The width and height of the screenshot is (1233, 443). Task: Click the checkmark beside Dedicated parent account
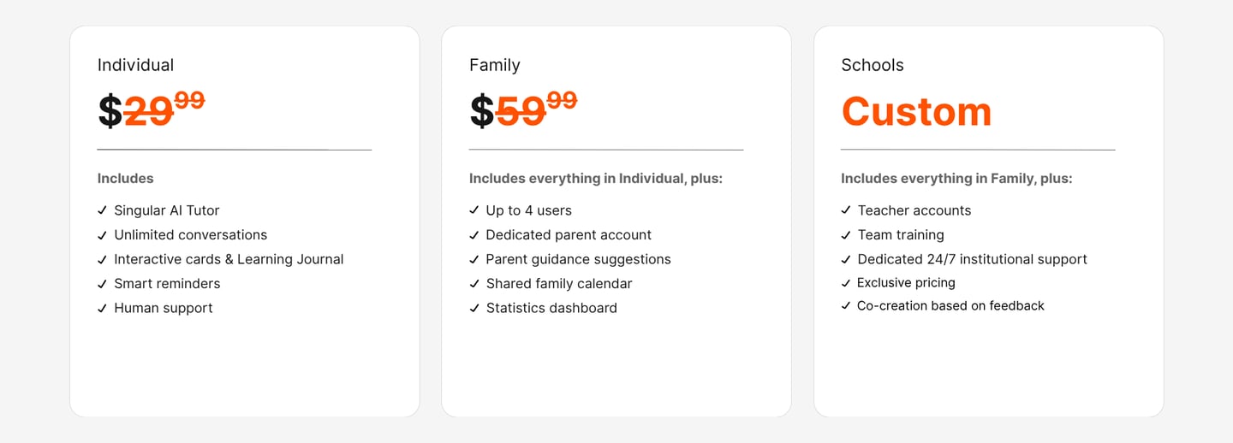click(x=474, y=235)
